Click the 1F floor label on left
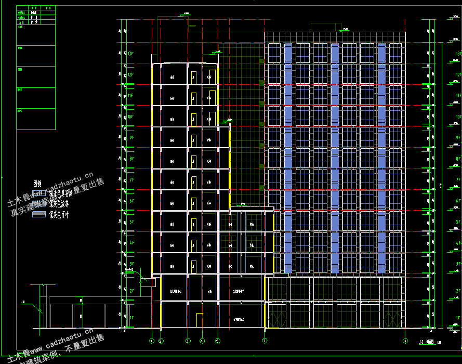Screen dimensions: 462x364 click(131, 318)
